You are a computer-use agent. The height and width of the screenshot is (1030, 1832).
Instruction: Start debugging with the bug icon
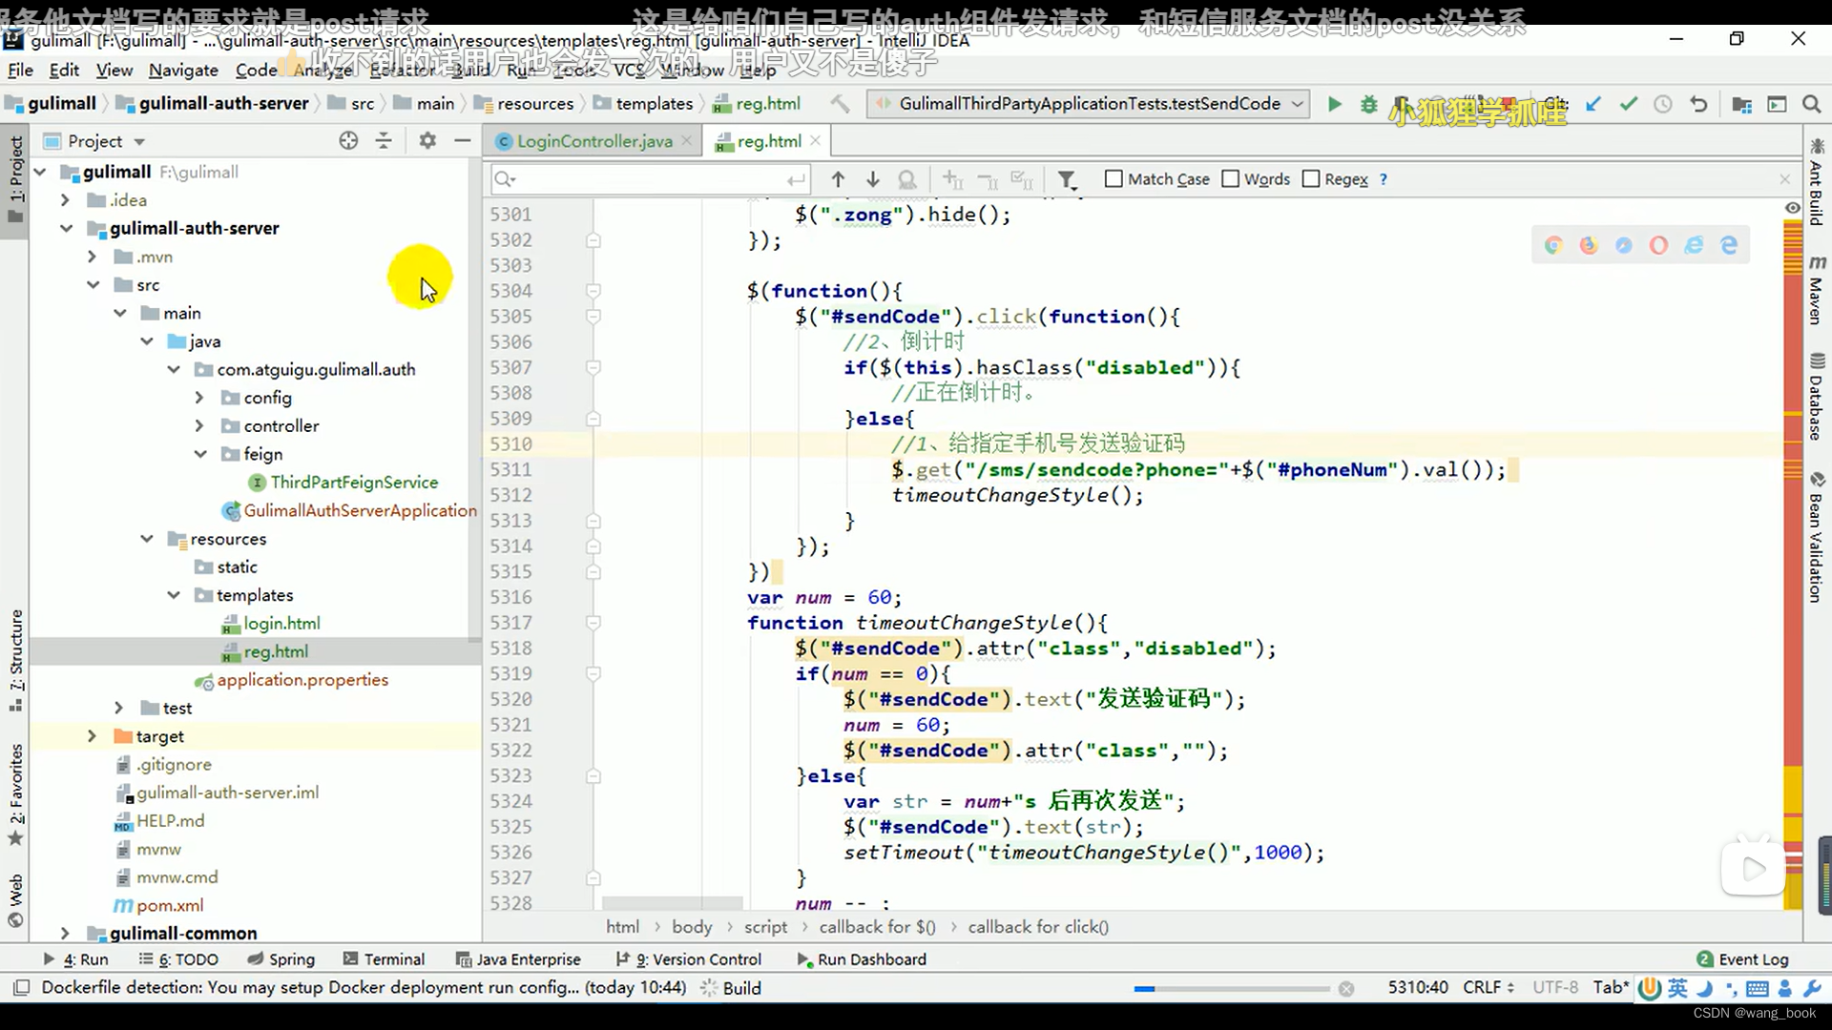[x=1368, y=104]
